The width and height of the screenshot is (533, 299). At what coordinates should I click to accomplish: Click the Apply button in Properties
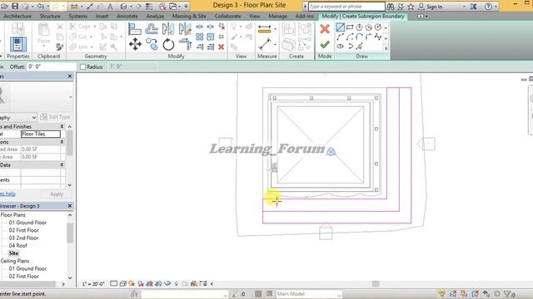coord(57,194)
